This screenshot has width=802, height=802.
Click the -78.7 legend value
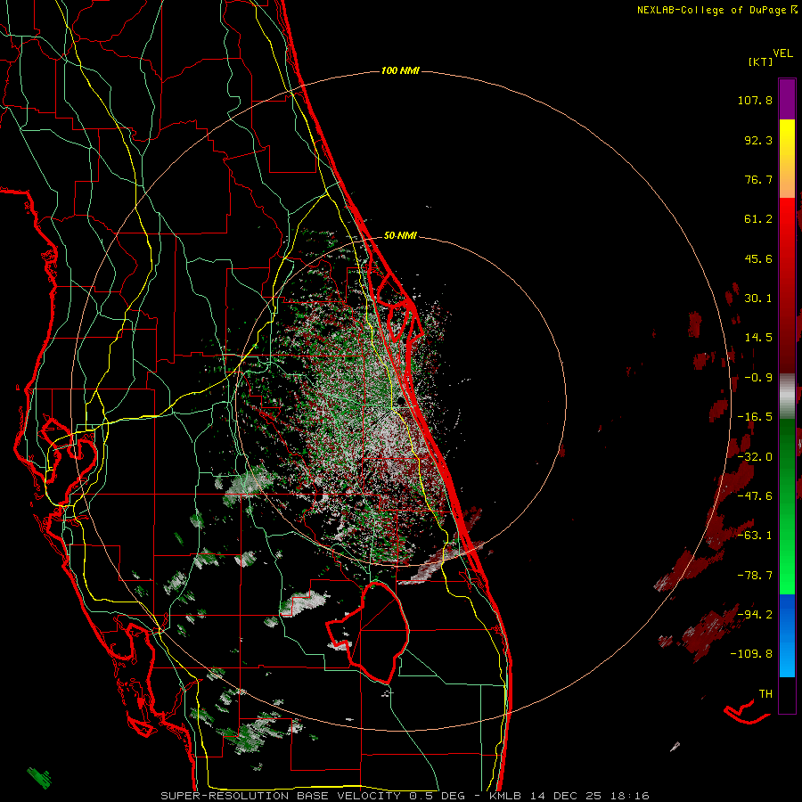point(755,576)
